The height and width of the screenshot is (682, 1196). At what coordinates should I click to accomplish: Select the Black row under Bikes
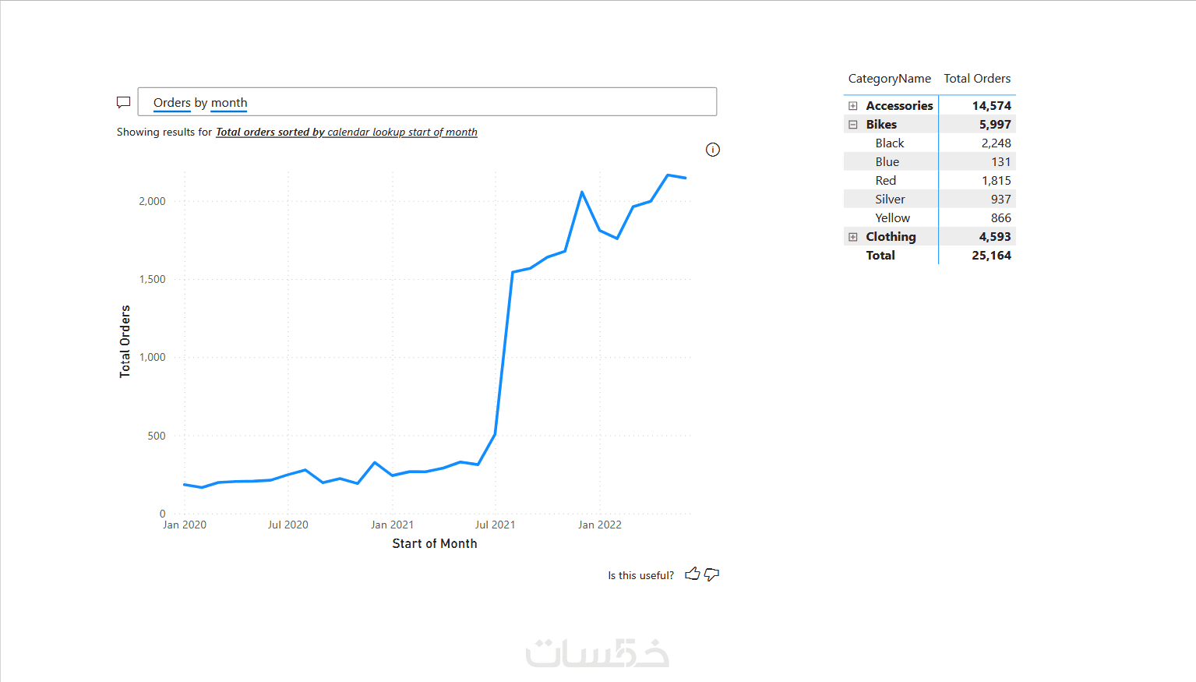coord(890,143)
